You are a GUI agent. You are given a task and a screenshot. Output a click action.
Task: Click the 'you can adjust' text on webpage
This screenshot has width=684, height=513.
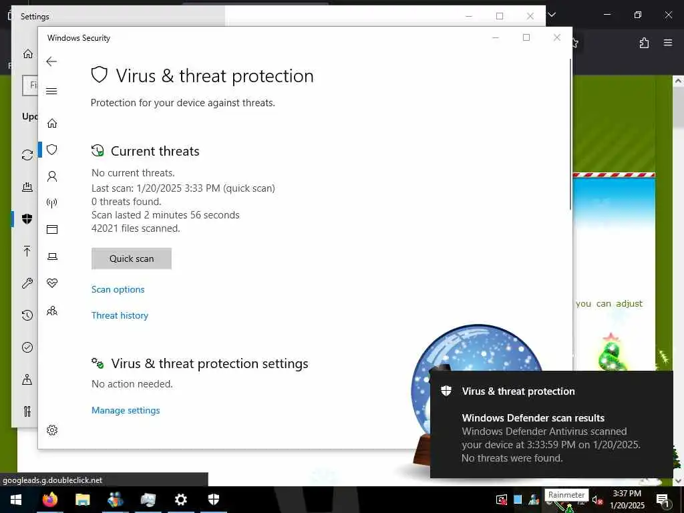coord(609,304)
